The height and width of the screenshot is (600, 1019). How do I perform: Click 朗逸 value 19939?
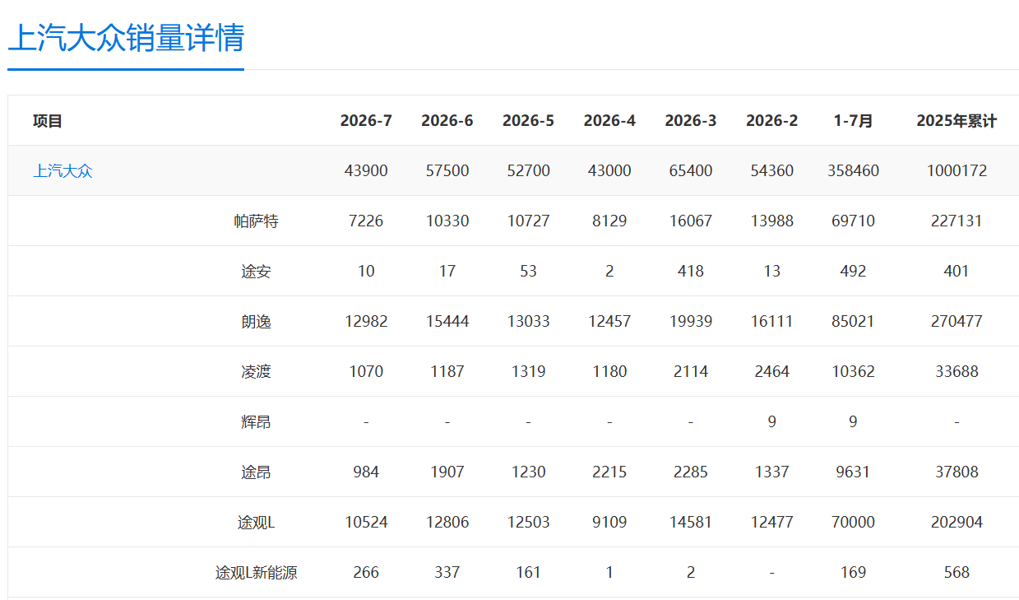[691, 322]
